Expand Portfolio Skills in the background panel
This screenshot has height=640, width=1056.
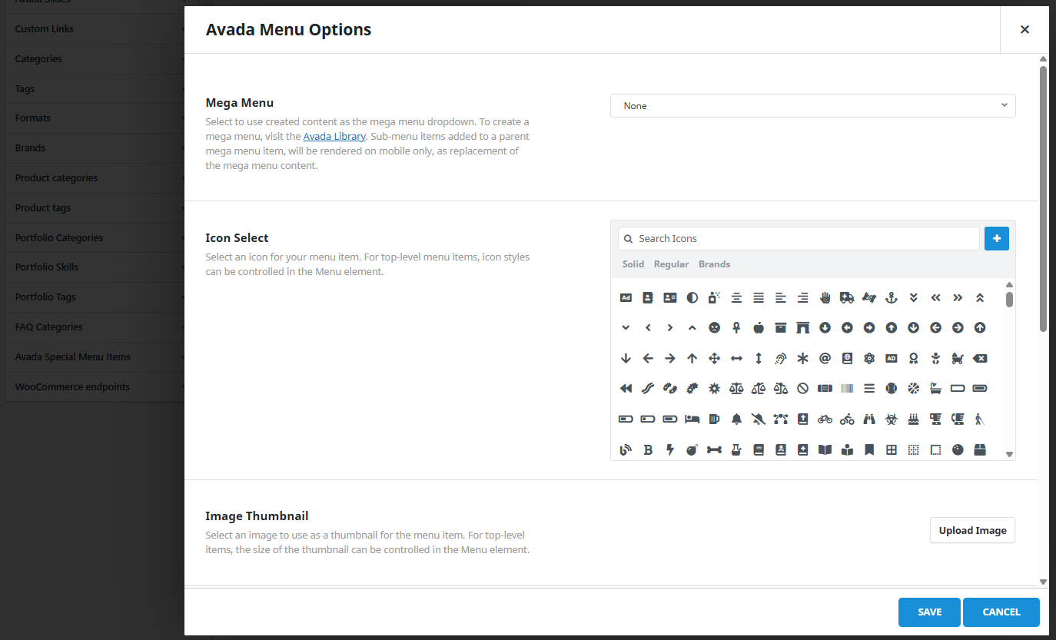95,267
